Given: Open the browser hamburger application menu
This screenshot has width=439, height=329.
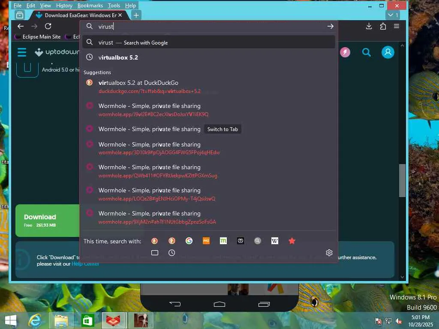Looking at the screenshot, I should [397, 26].
